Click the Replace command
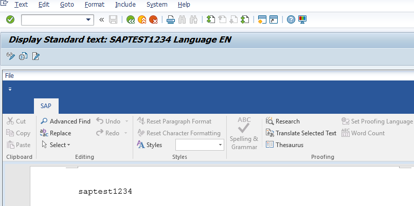Screen dimensions: 414x206 pos(56,133)
